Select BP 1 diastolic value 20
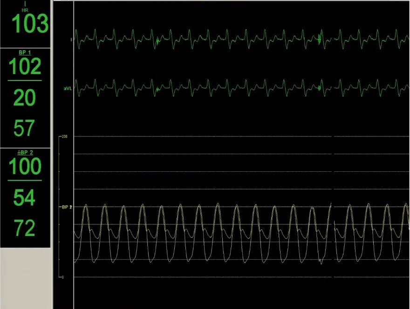This screenshot has height=309, width=410. pyautogui.click(x=24, y=97)
